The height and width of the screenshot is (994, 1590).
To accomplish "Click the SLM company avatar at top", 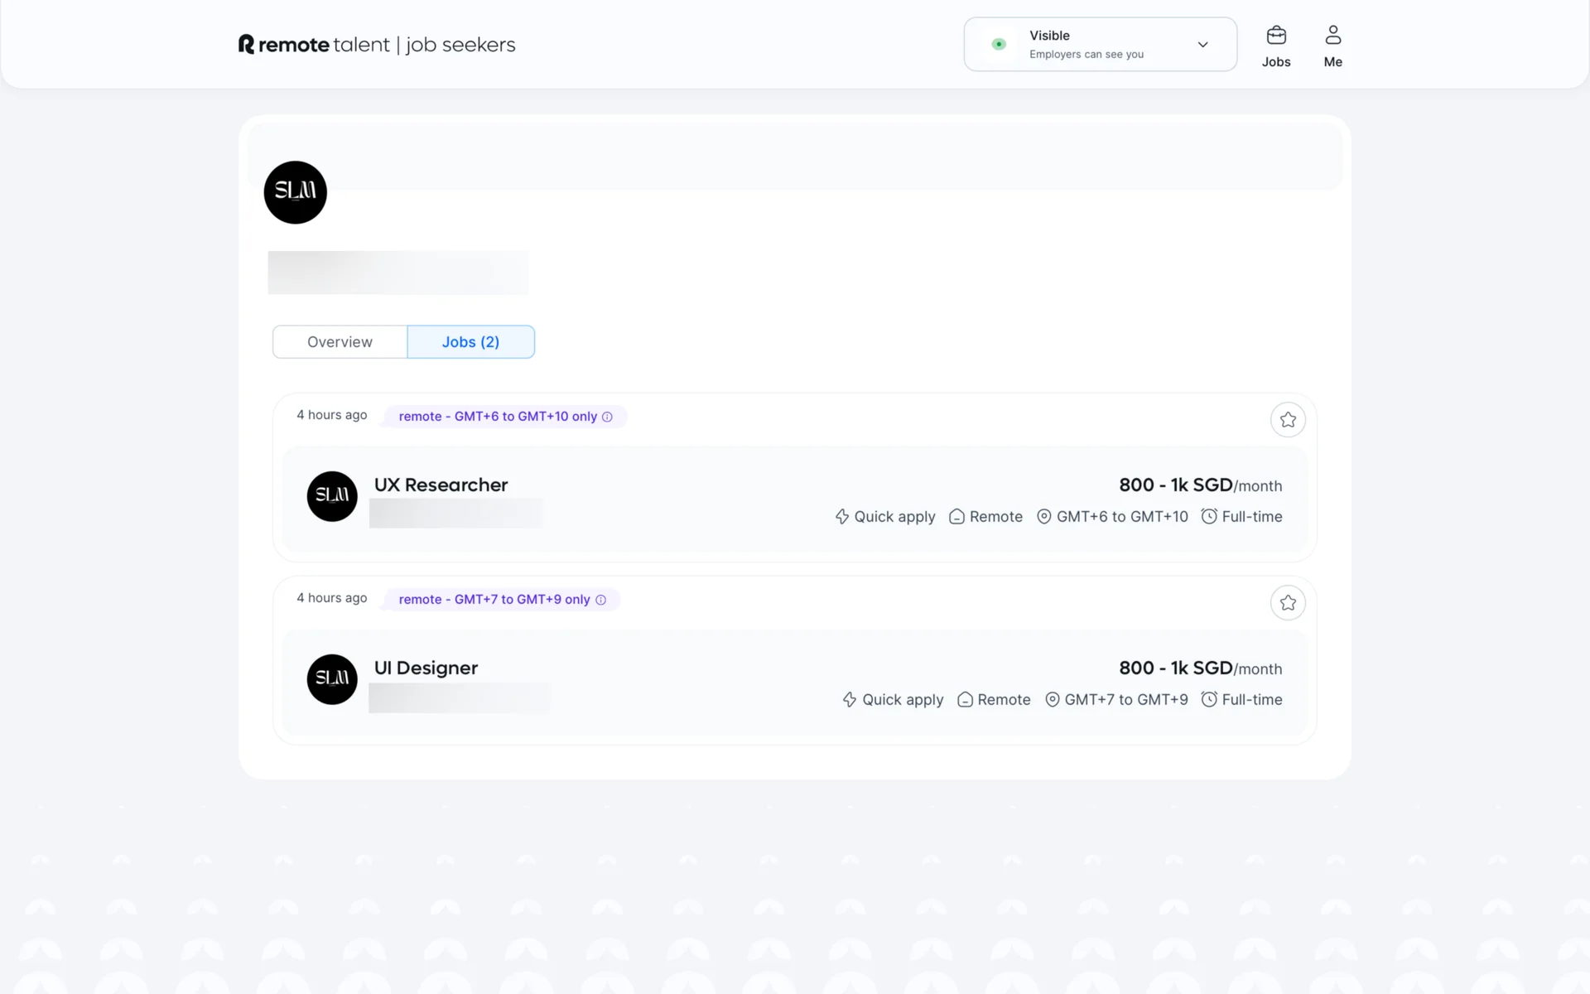I will click(x=296, y=192).
